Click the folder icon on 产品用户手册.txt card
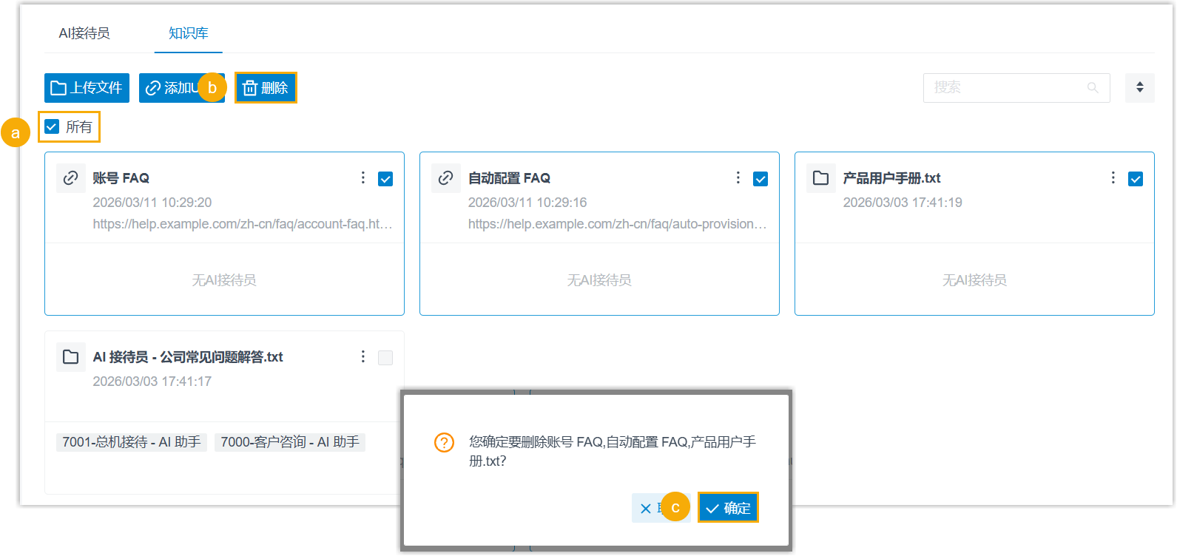 (820, 178)
